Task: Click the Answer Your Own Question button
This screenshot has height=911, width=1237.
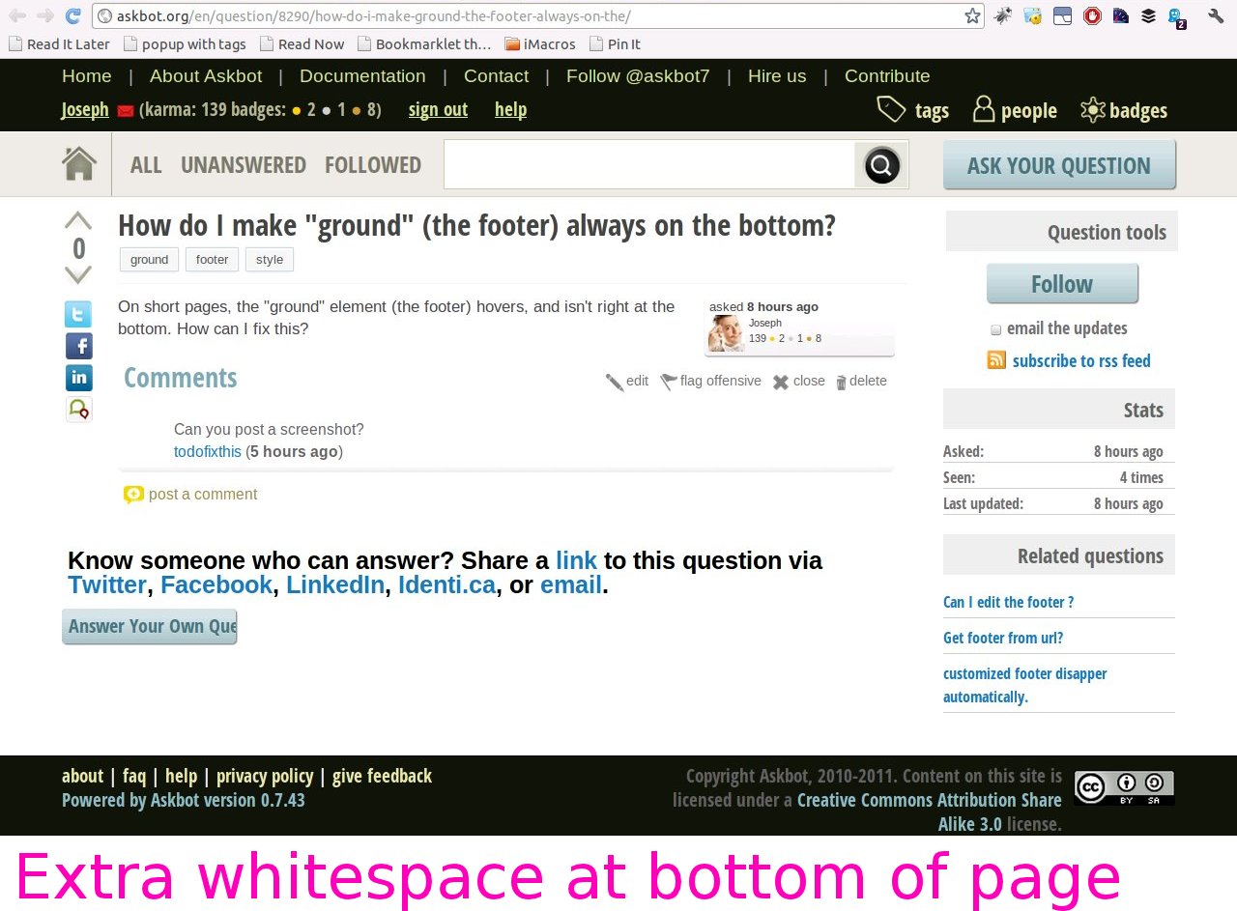Action: pos(150,626)
